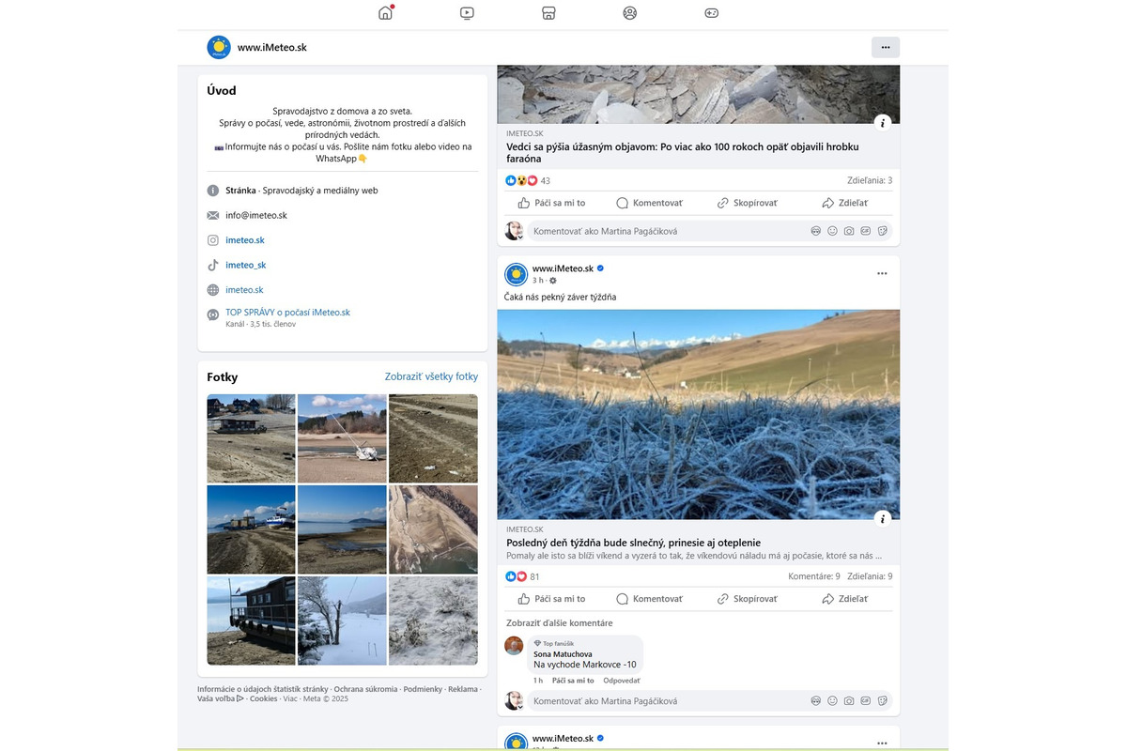
Task: Open the three-dot menu in page header
Action: coord(885,47)
